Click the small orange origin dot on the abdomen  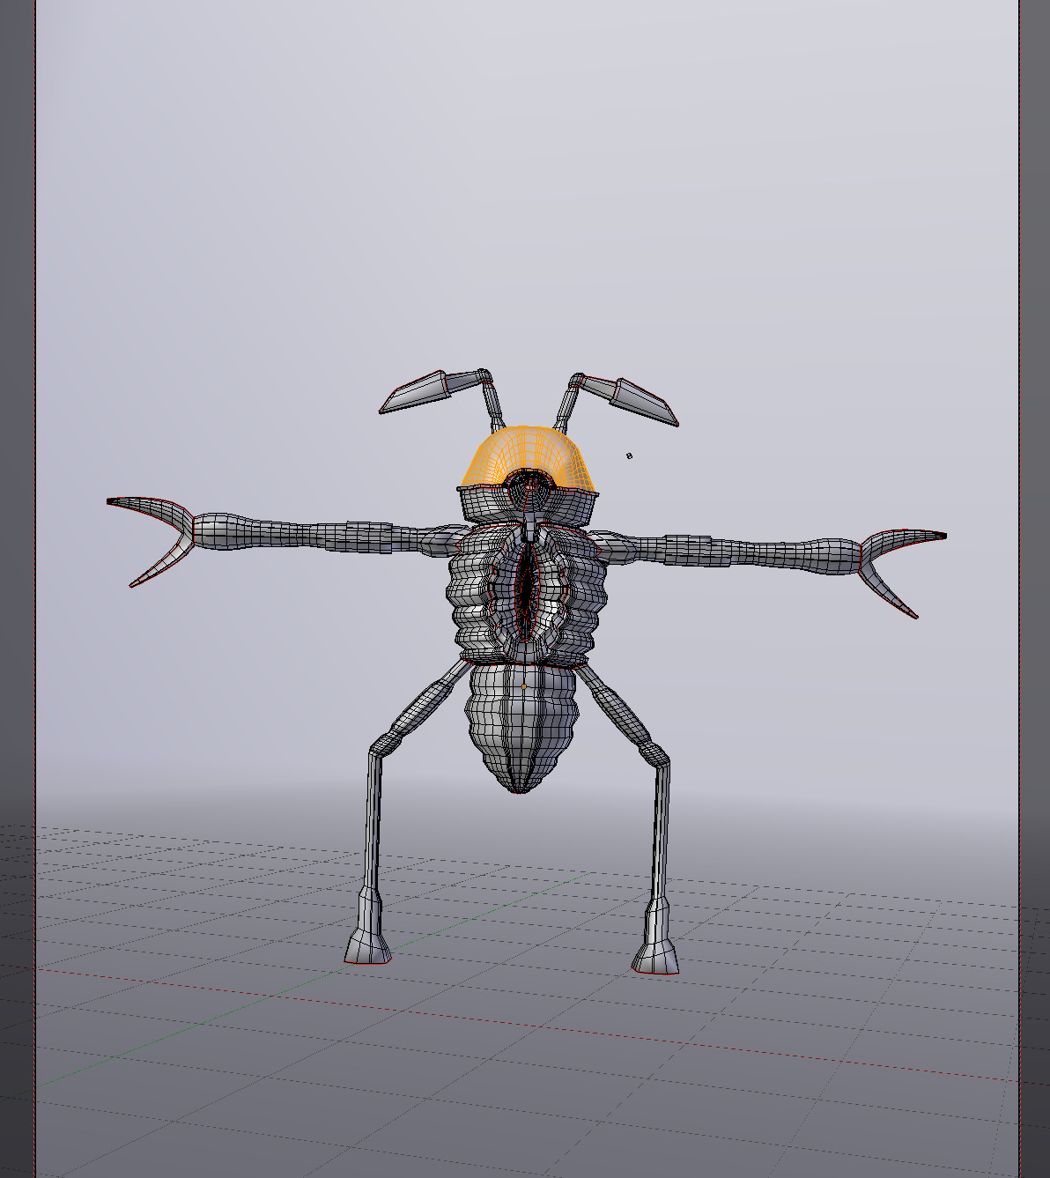point(524,686)
